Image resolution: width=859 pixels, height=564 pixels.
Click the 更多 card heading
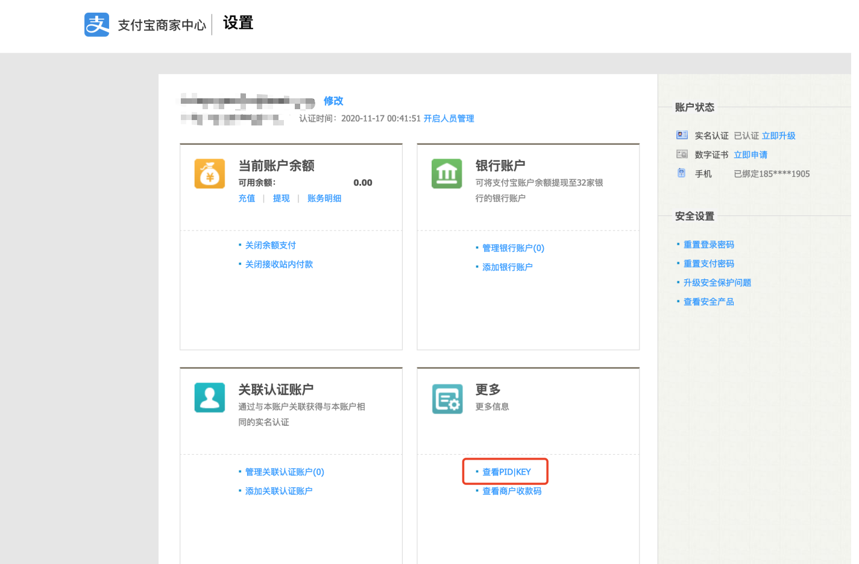488,390
